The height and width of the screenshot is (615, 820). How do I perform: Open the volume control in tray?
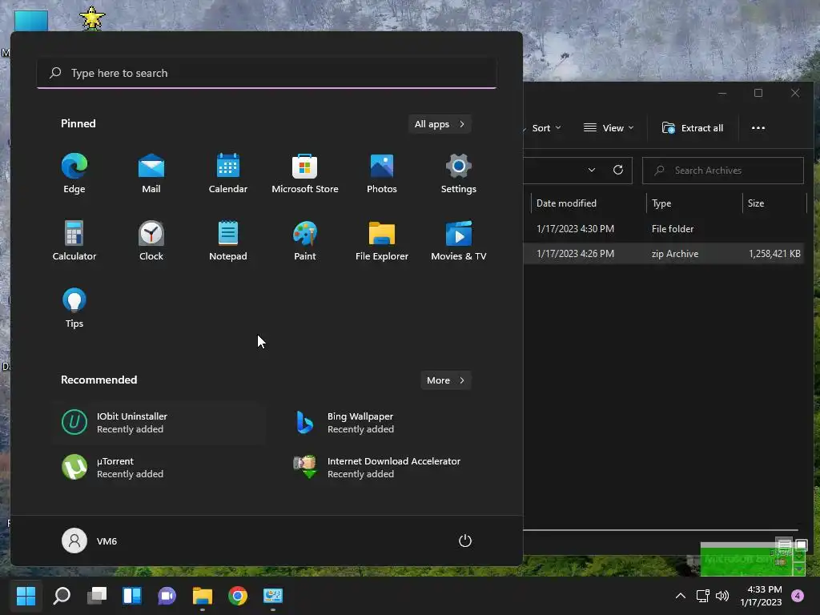pyautogui.click(x=722, y=596)
